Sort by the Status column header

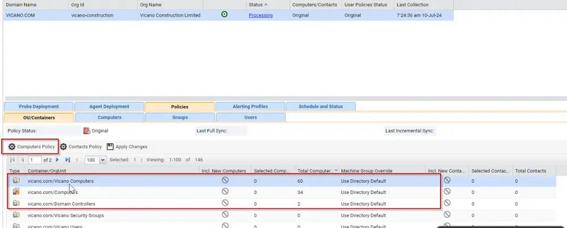[x=268, y=5]
